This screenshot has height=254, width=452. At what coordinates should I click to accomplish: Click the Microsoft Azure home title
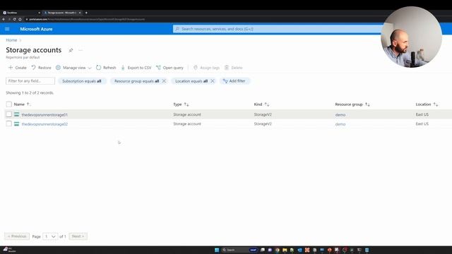pyautogui.click(x=36, y=29)
